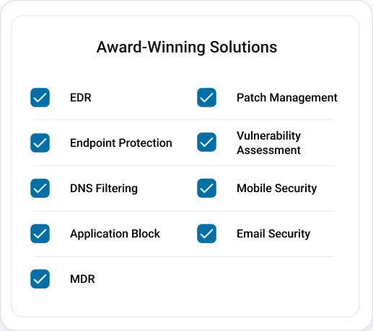
Task: Click the Mobile Security label
Action: [x=276, y=189]
